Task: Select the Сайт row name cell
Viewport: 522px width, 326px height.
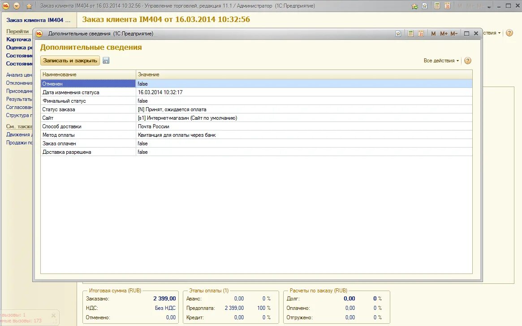Action: pyautogui.click(x=88, y=118)
